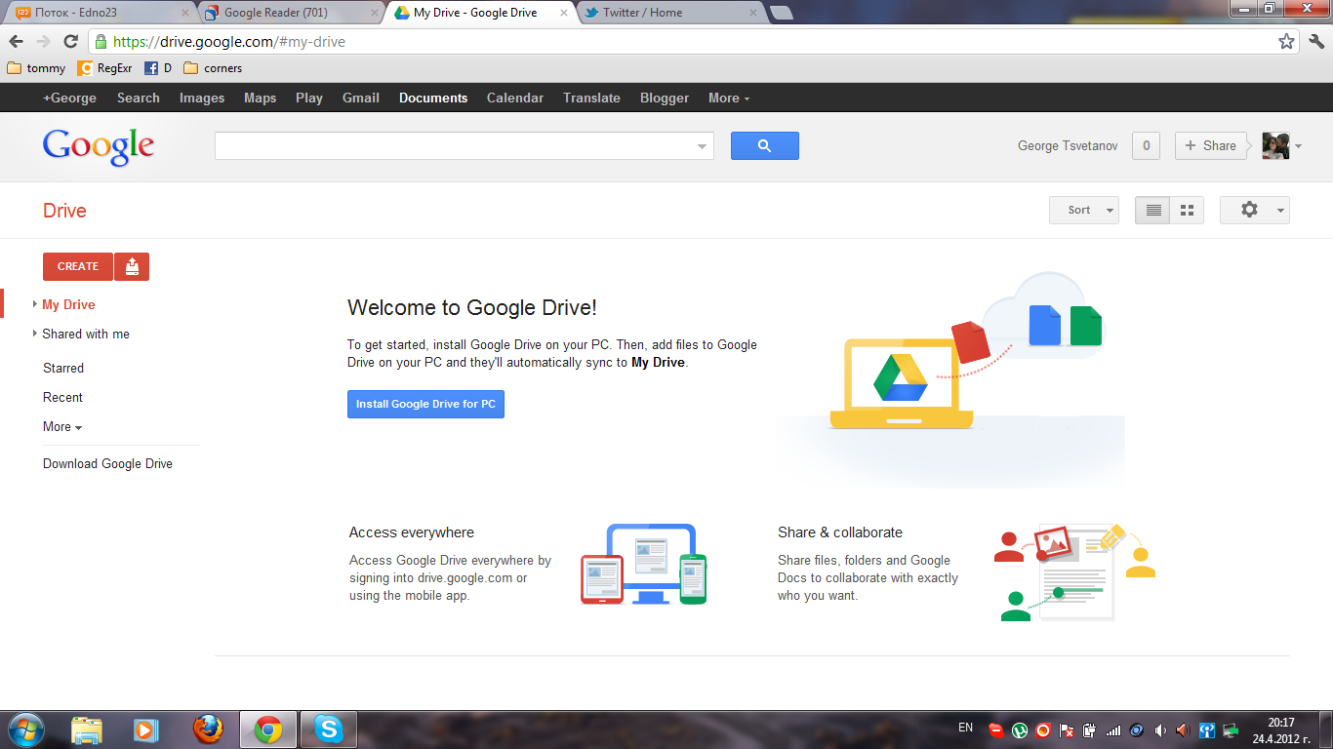Click the Google logo
This screenshot has height=749, width=1333.
[99, 146]
